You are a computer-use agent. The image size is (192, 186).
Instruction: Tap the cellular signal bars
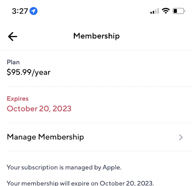coord(154,11)
